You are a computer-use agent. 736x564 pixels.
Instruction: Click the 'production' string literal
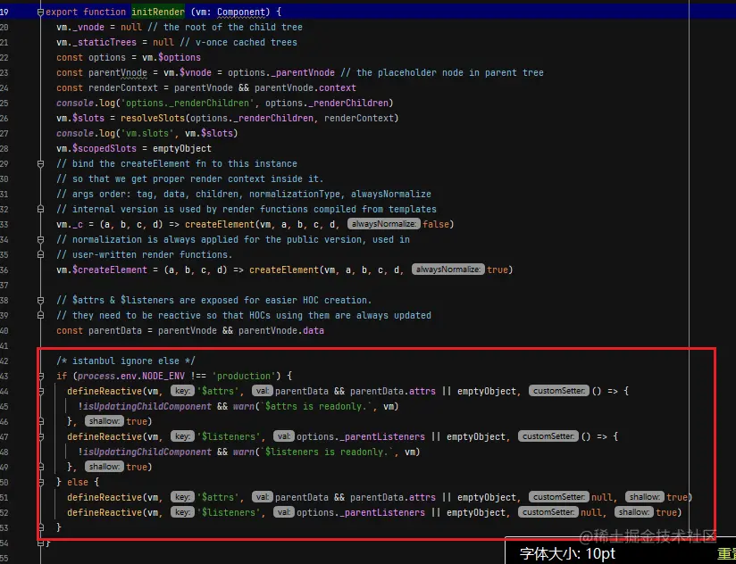pyautogui.click(x=245, y=376)
